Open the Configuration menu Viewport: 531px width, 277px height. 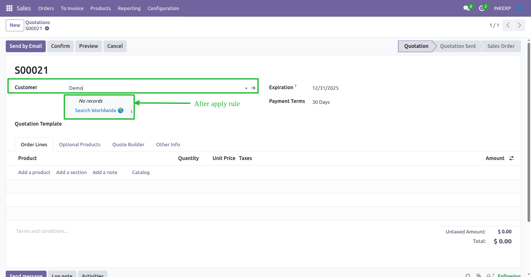[x=163, y=8]
